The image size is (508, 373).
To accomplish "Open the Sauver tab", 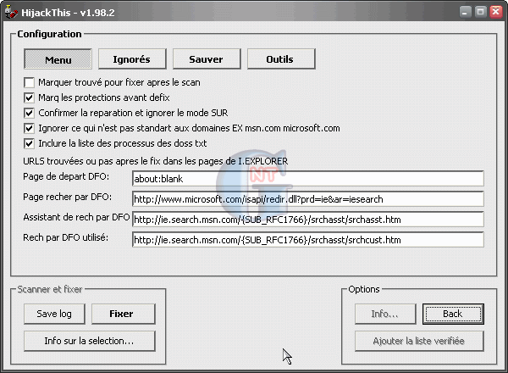I will tap(207, 59).
